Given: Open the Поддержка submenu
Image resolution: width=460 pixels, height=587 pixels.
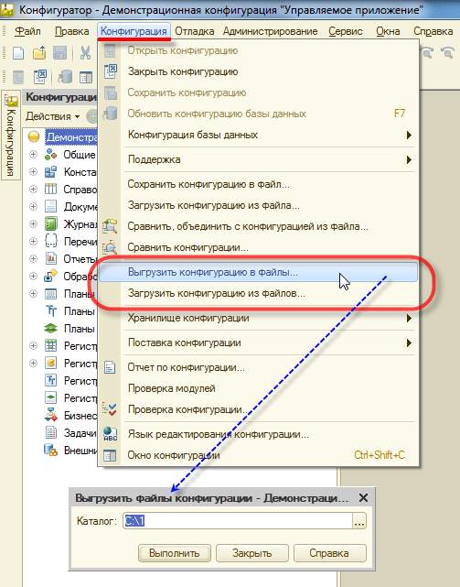Looking at the screenshot, I should coord(269,159).
